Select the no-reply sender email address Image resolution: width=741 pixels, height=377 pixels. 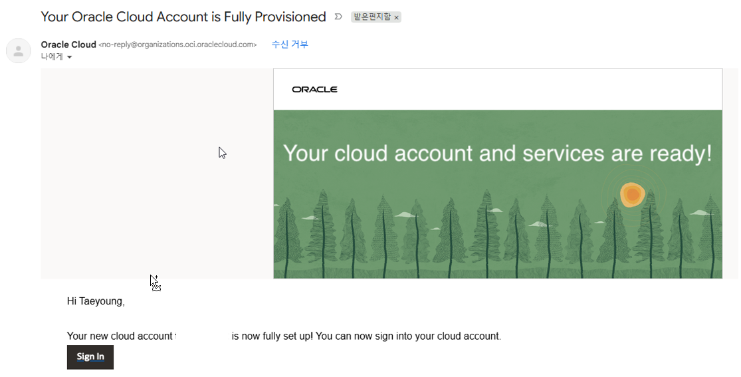[x=177, y=45]
